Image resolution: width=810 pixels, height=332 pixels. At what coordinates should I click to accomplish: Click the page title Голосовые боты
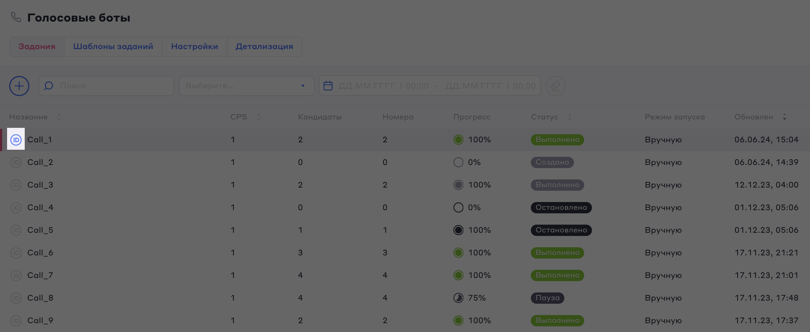(79, 18)
